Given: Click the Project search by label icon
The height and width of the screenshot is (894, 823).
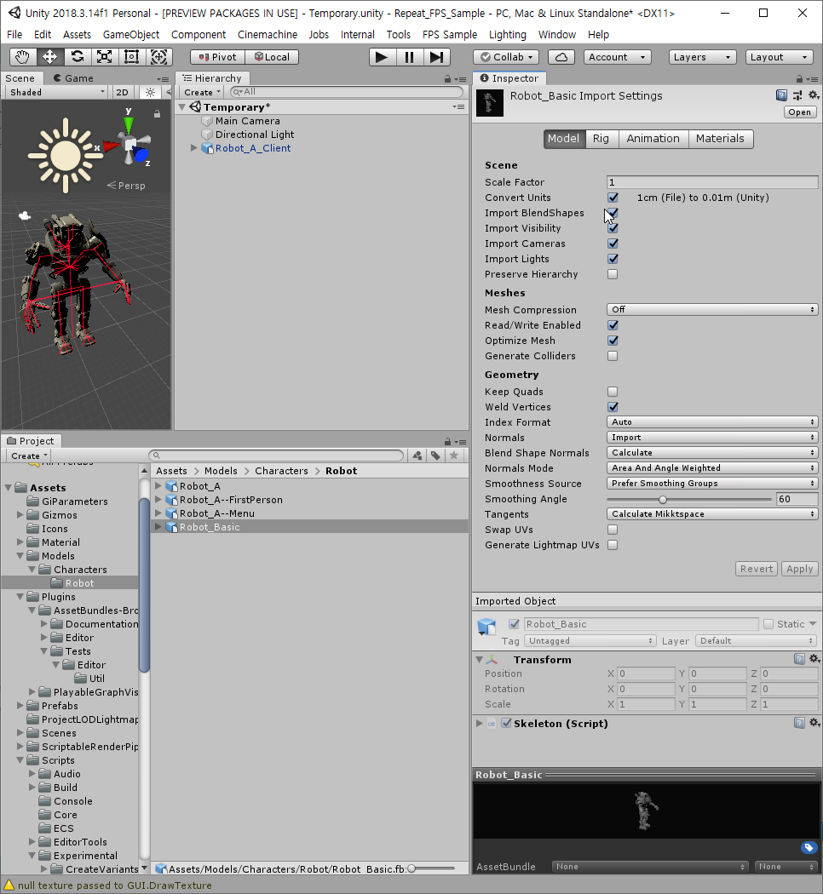Looking at the screenshot, I should tap(435, 456).
